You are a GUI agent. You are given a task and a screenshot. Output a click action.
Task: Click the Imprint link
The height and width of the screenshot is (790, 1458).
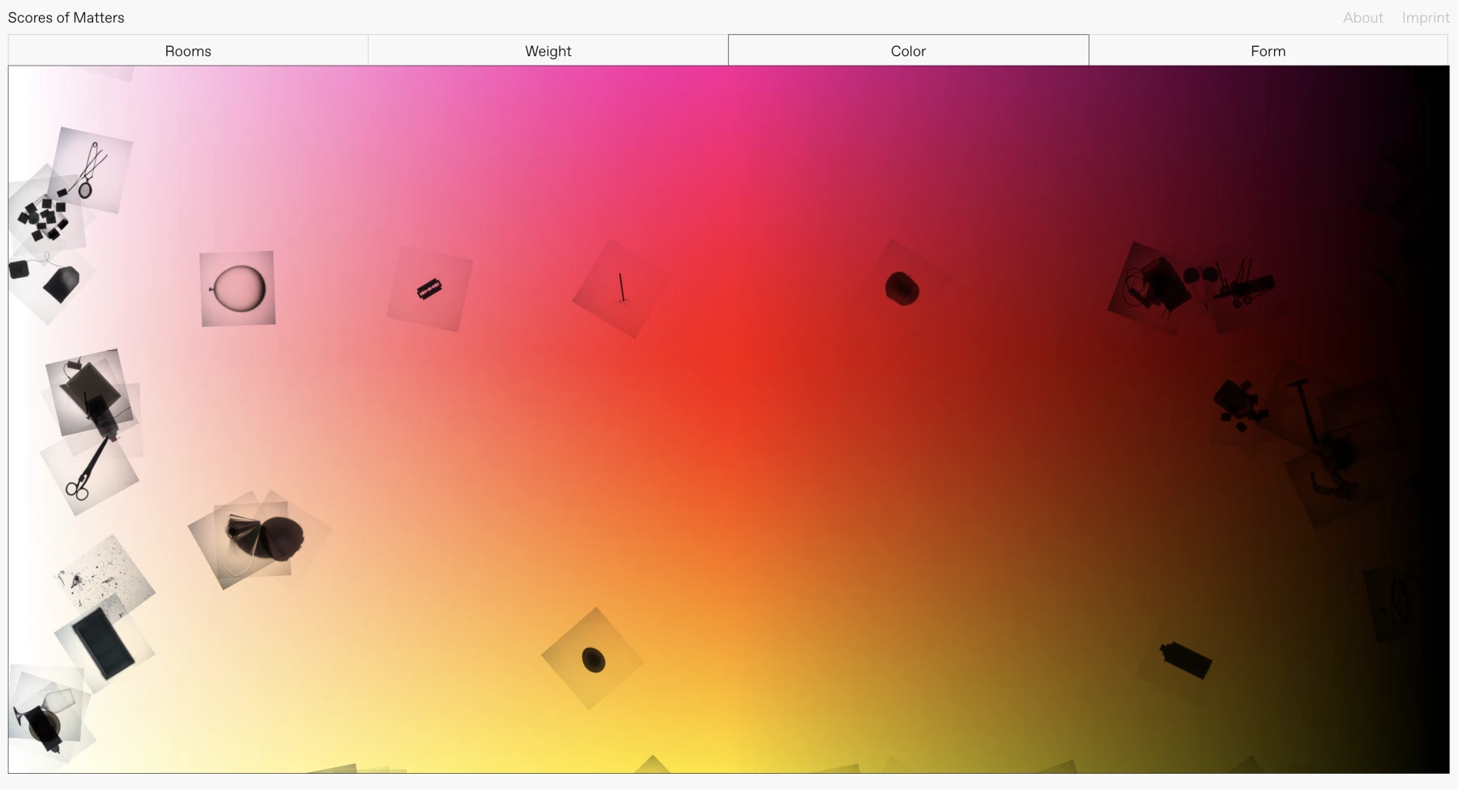1425,18
